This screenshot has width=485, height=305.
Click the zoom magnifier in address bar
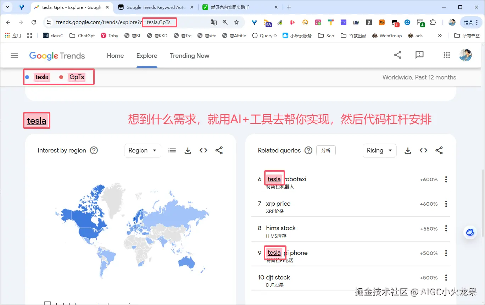pos(225,22)
